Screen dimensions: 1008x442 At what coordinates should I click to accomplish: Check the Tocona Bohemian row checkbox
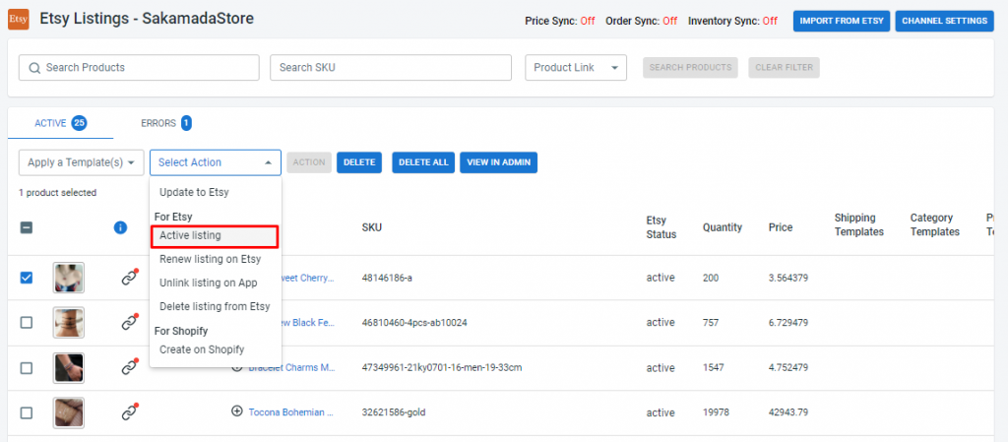pyautogui.click(x=27, y=412)
